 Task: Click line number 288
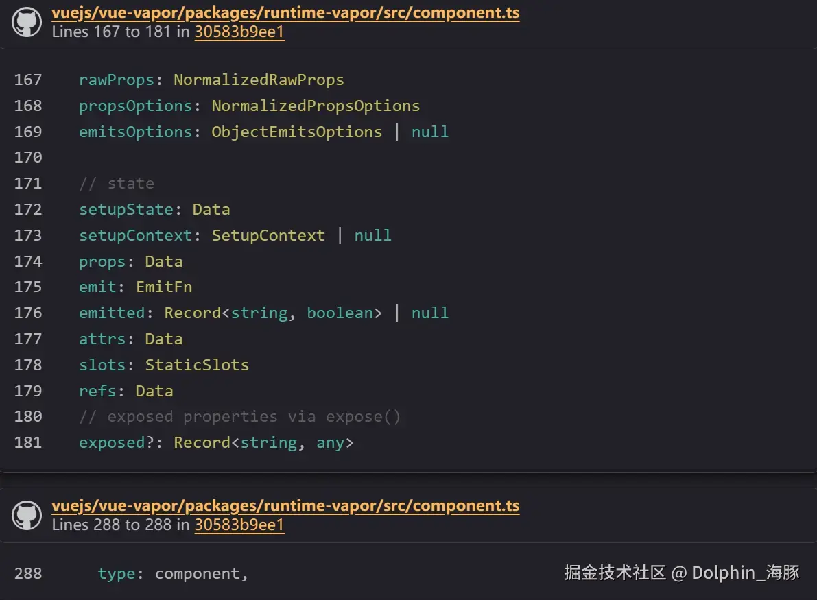point(27,573)
